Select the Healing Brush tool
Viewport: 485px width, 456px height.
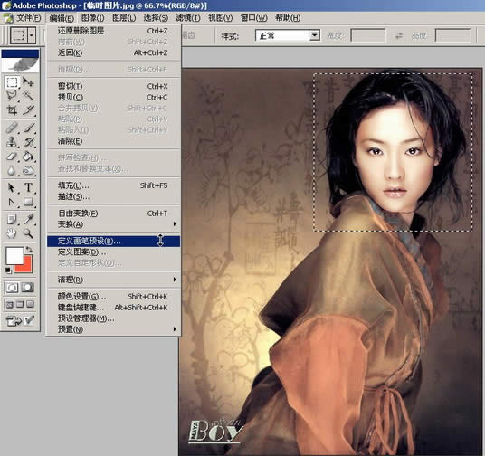click(12, 128)
